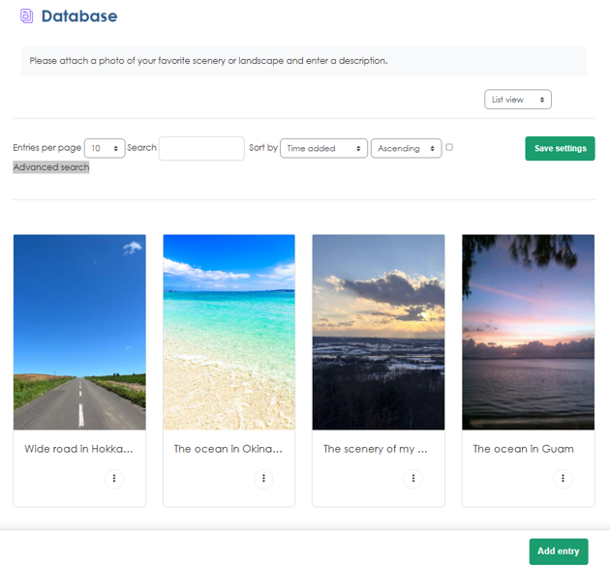The height and width of the screenshot is (567, 610).
Task: Expand the Entries per page selector
Action: (105, 148)
